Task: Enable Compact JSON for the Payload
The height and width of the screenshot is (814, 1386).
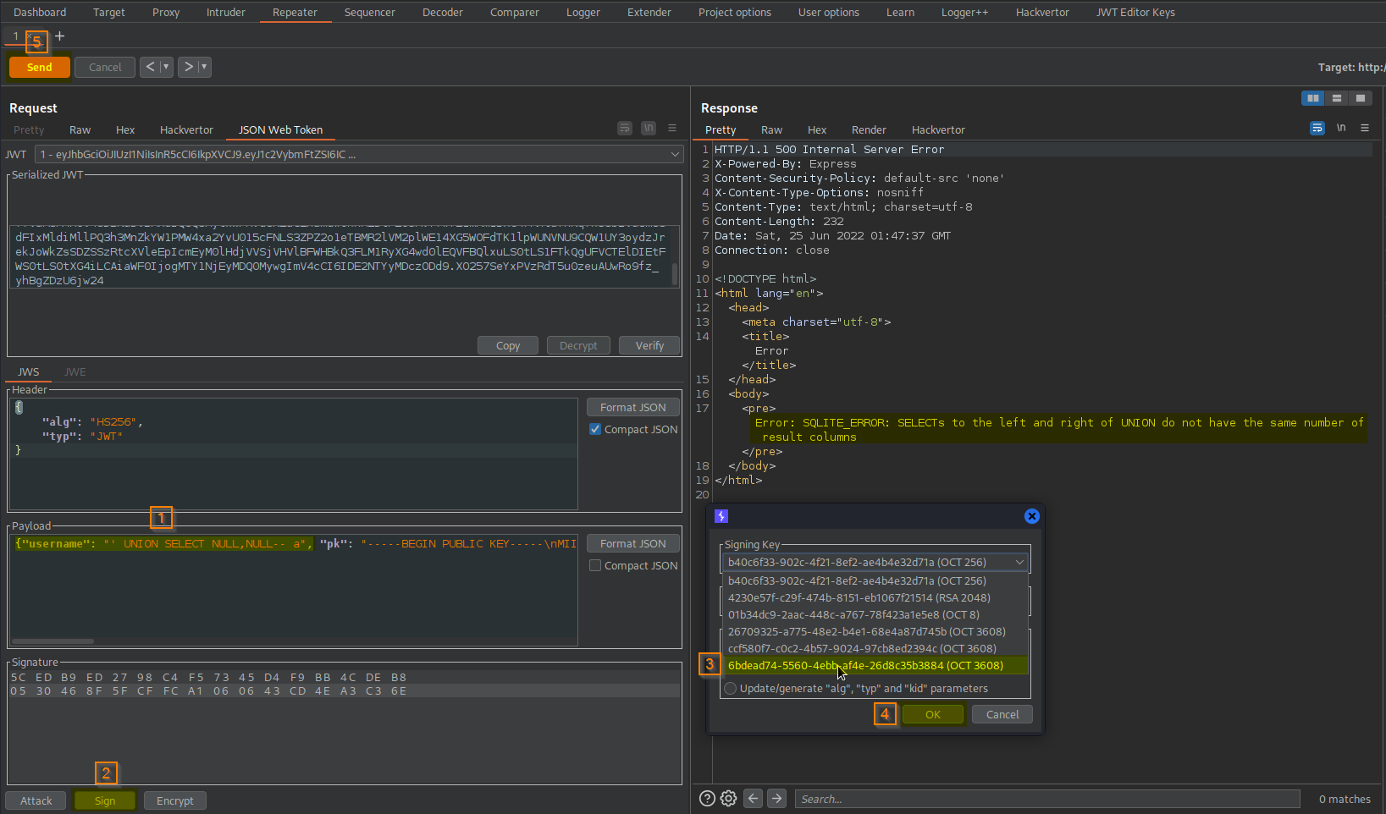Action: 595,566
